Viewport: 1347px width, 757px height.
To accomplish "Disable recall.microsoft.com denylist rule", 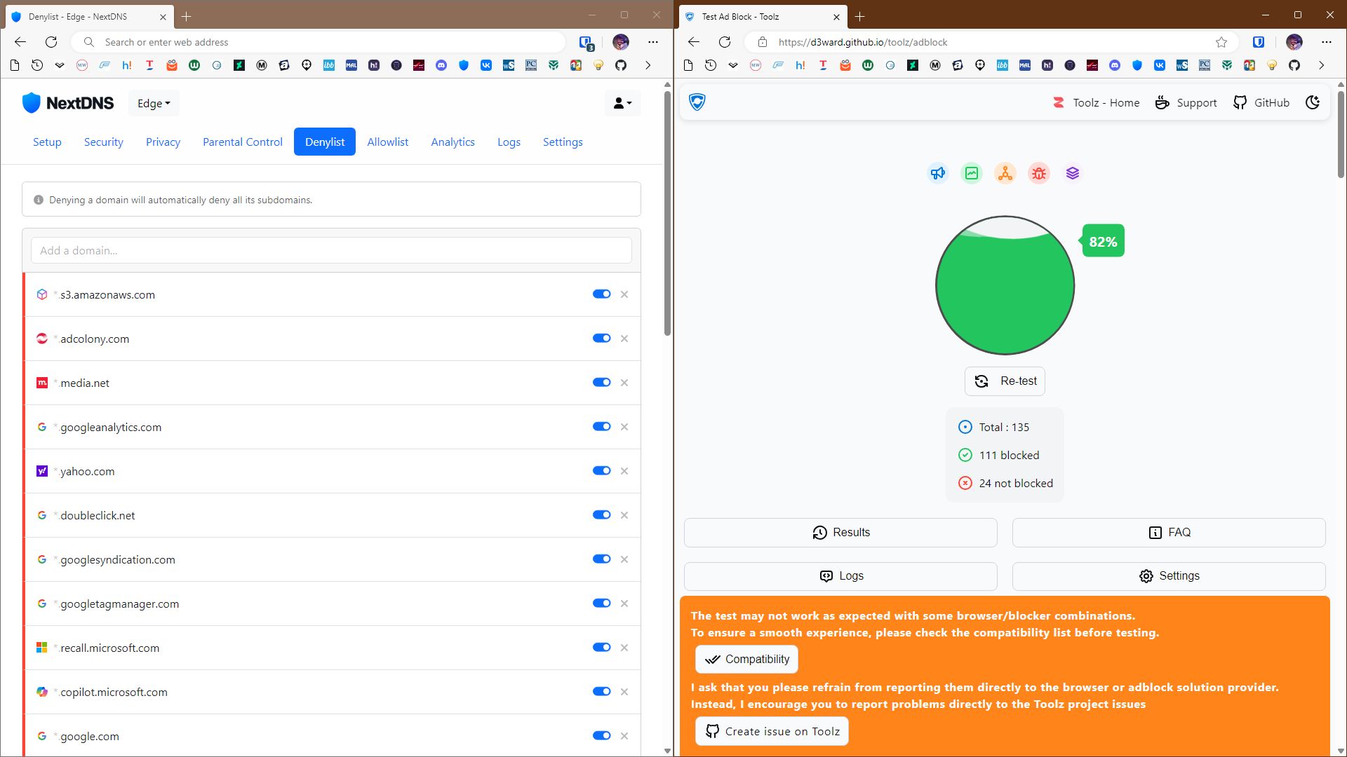I will (602, 648).
